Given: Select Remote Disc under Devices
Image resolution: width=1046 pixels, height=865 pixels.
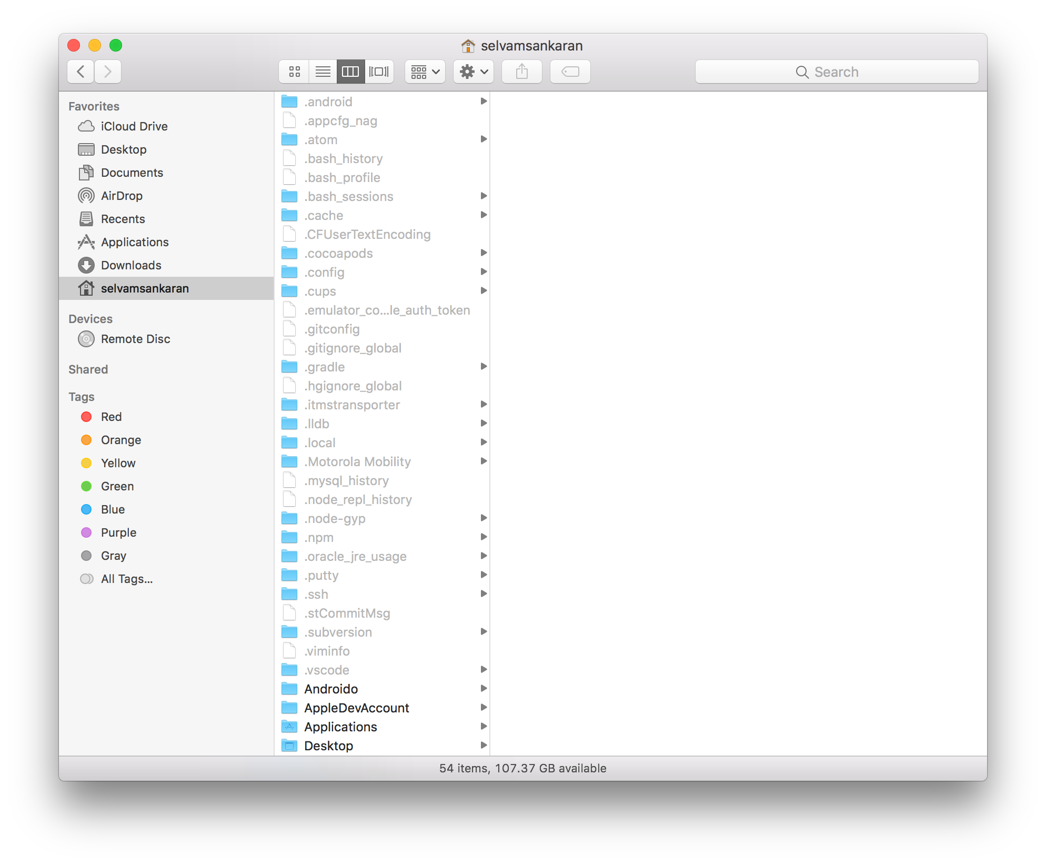Looking at the screenshot, I should click(x=166, y=339).
